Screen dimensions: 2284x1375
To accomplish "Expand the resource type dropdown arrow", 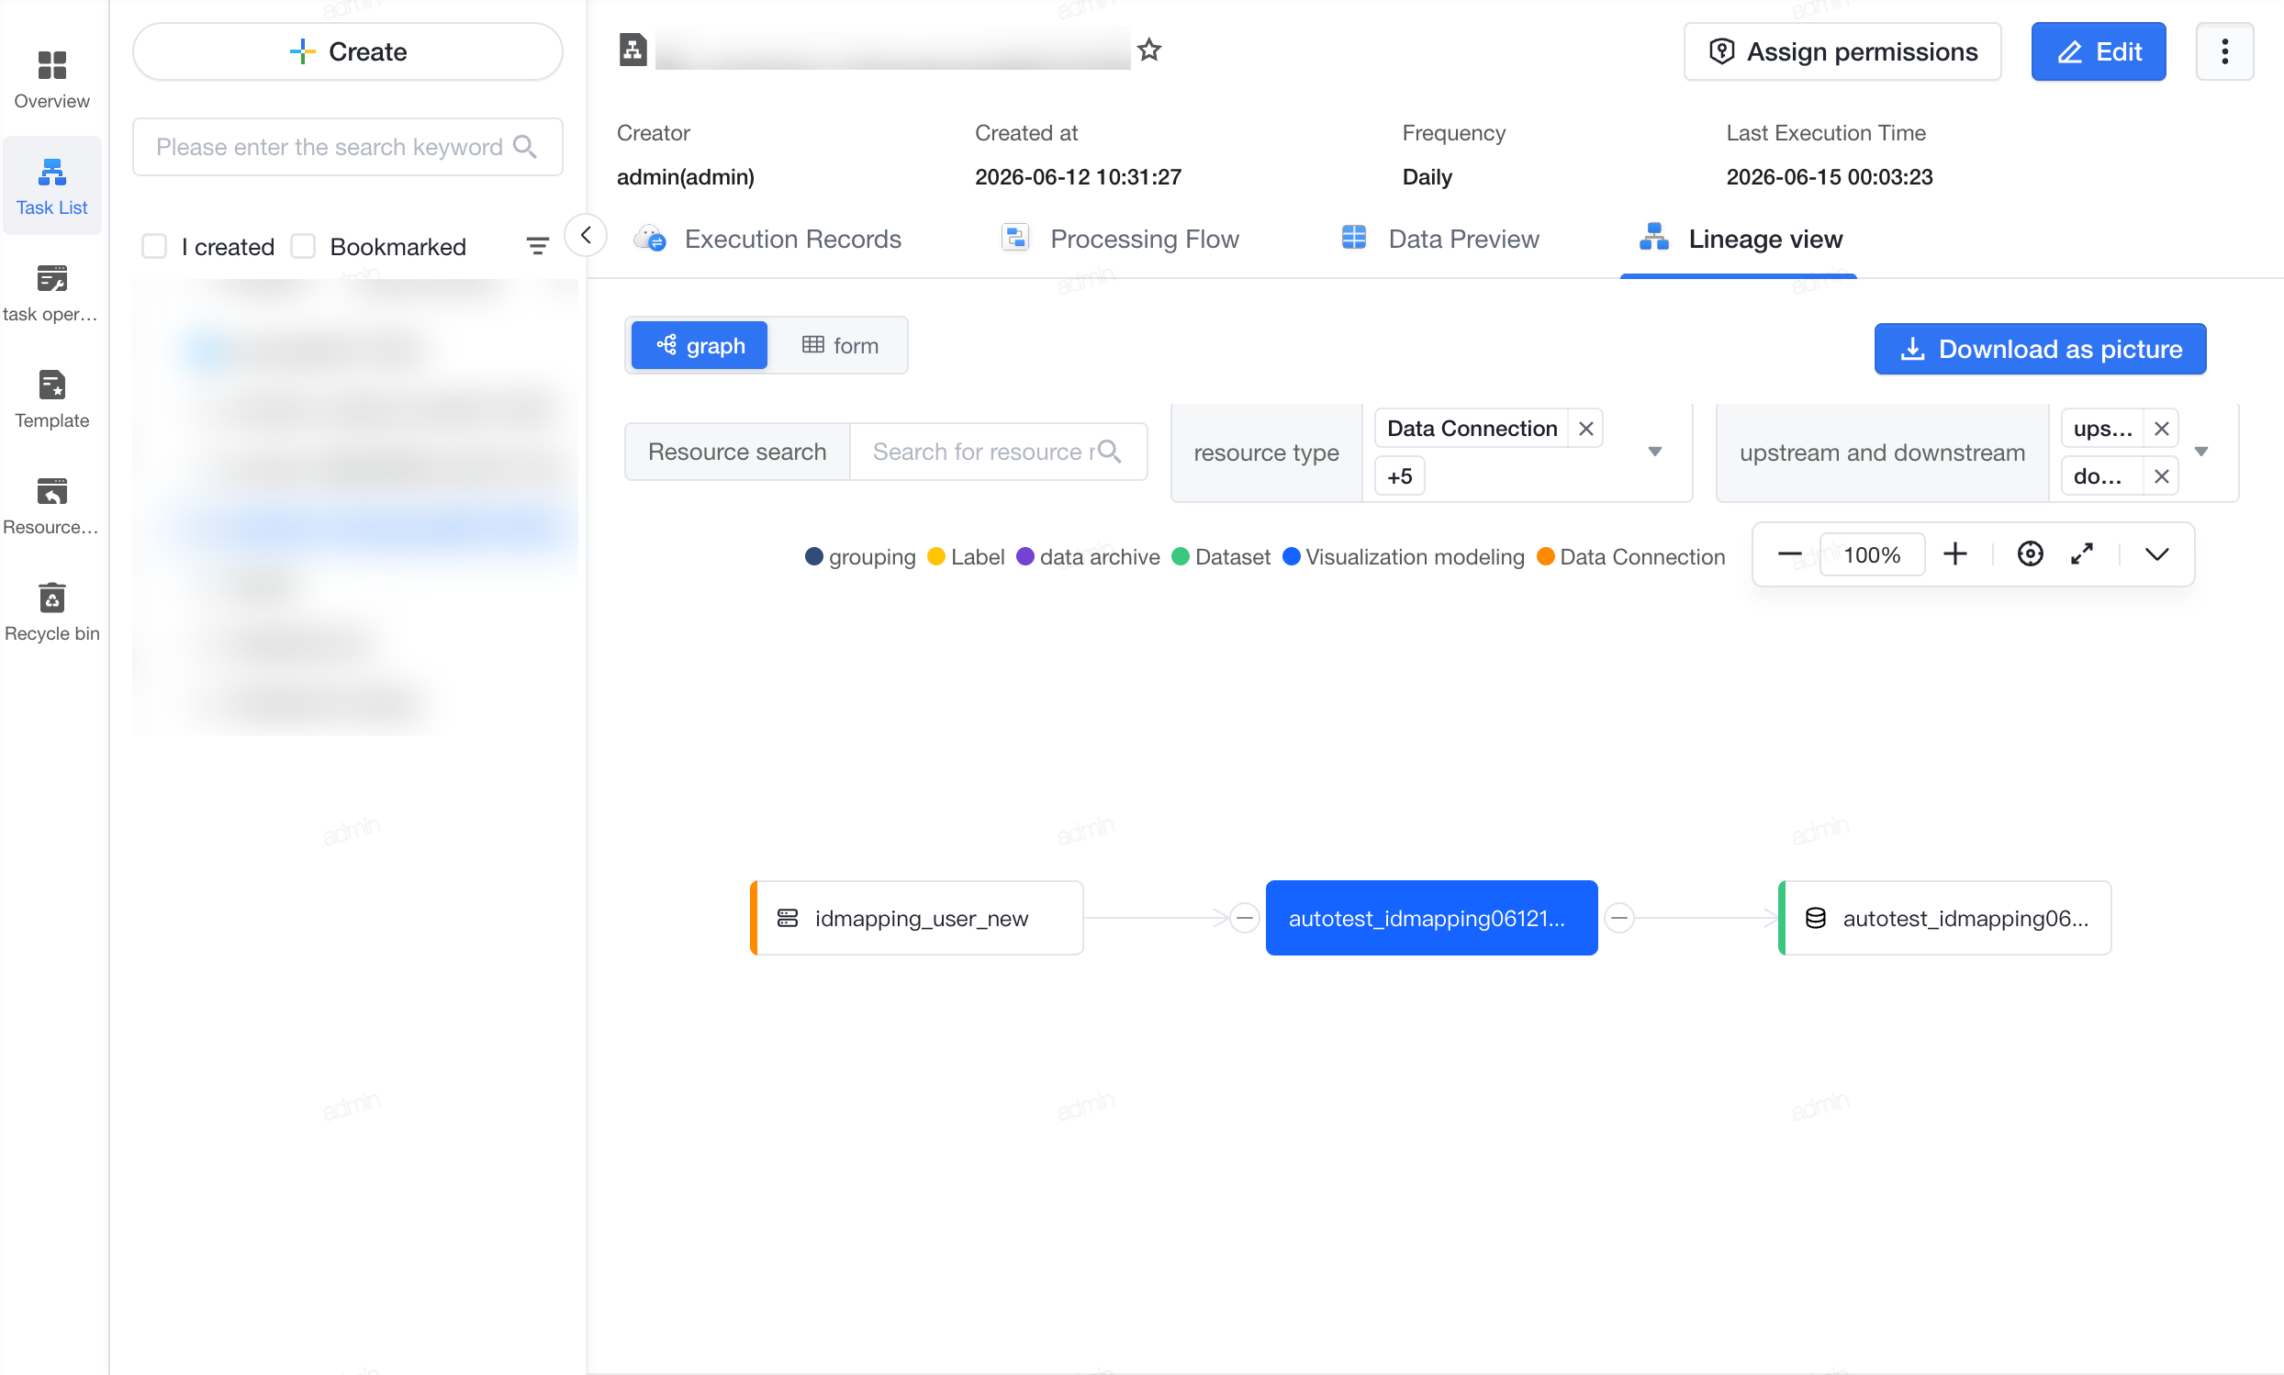I will 1655,453.
